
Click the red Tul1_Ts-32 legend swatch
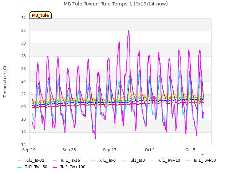point(19,161)
